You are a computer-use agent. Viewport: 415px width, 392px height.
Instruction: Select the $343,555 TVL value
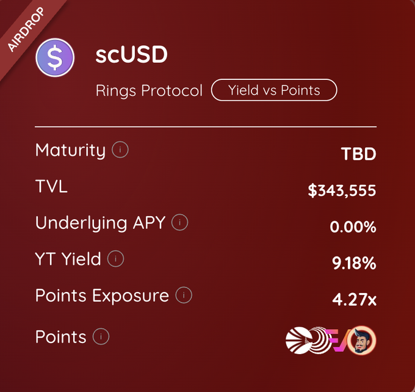[342, 191]
